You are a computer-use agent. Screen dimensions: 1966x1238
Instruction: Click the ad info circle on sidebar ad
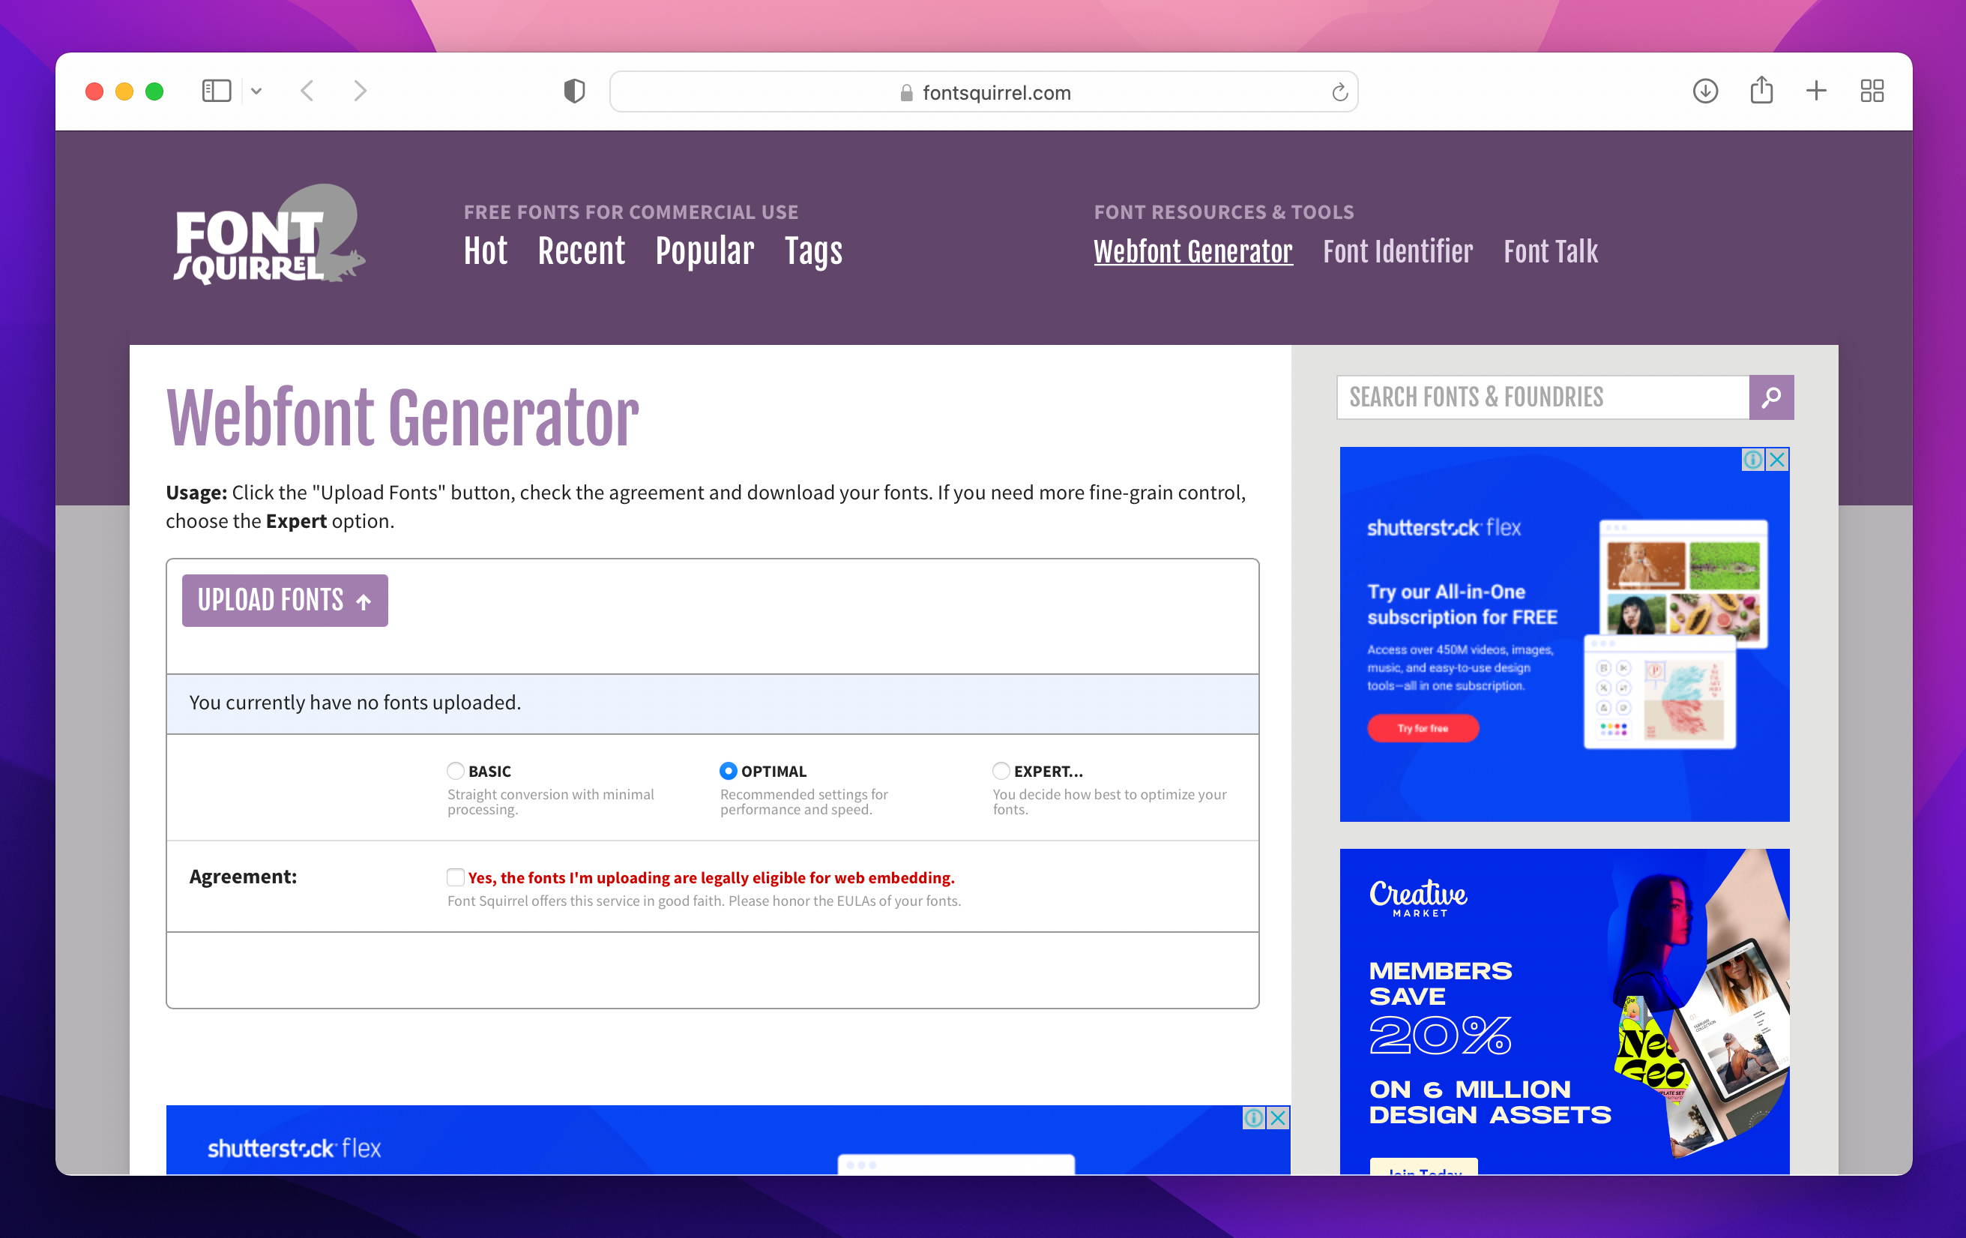pyautogui.click(x=1754, y=460)
